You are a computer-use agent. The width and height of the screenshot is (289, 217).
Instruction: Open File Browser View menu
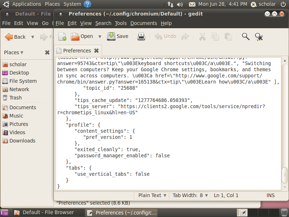pyautogui.click(x=33, y=23)
